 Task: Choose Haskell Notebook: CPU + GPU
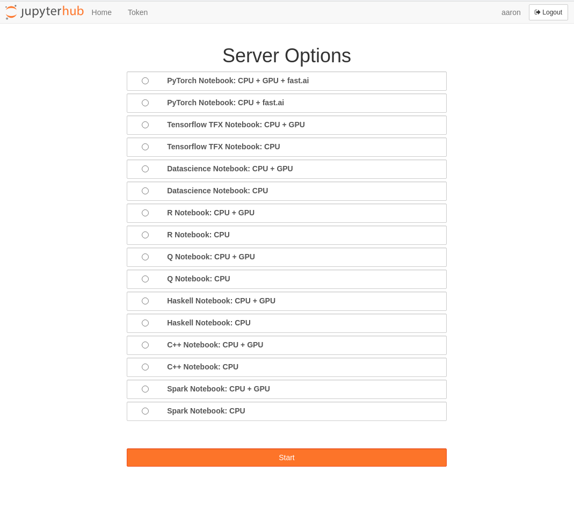[x=145, y=301]
